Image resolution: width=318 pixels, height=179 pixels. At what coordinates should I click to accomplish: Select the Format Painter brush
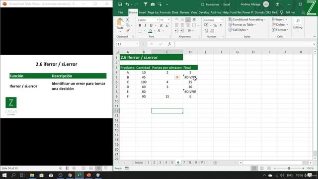[x=128, y=31]
